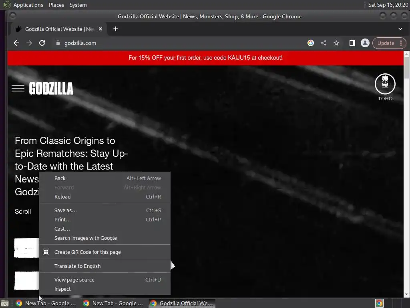Click the page vertical scrollbar thumb
Screen dimensions: 410x308
[x=407, y=67]
